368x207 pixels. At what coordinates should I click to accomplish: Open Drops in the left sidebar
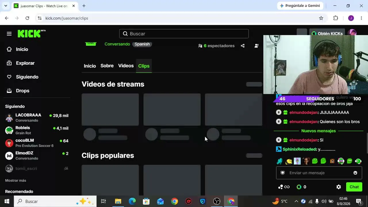pos(18,91)
